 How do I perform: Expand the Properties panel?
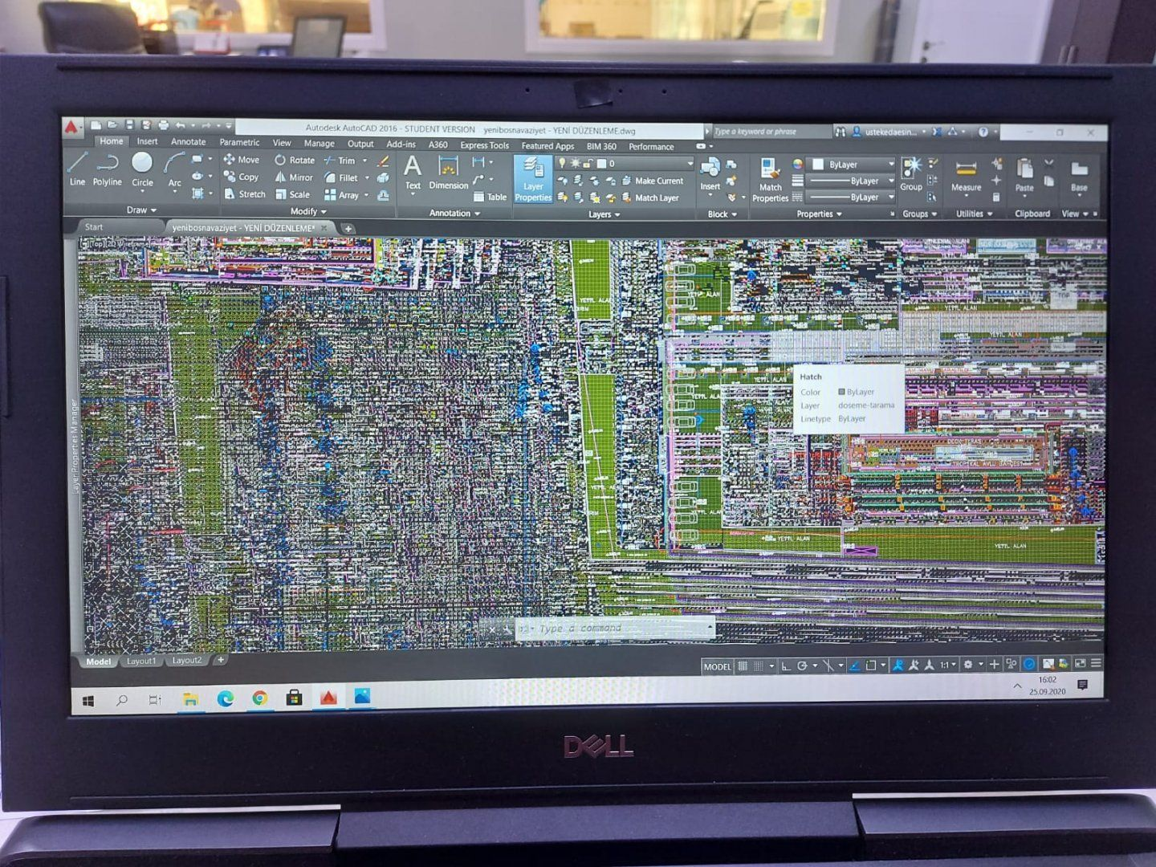[x=819, y=214]
